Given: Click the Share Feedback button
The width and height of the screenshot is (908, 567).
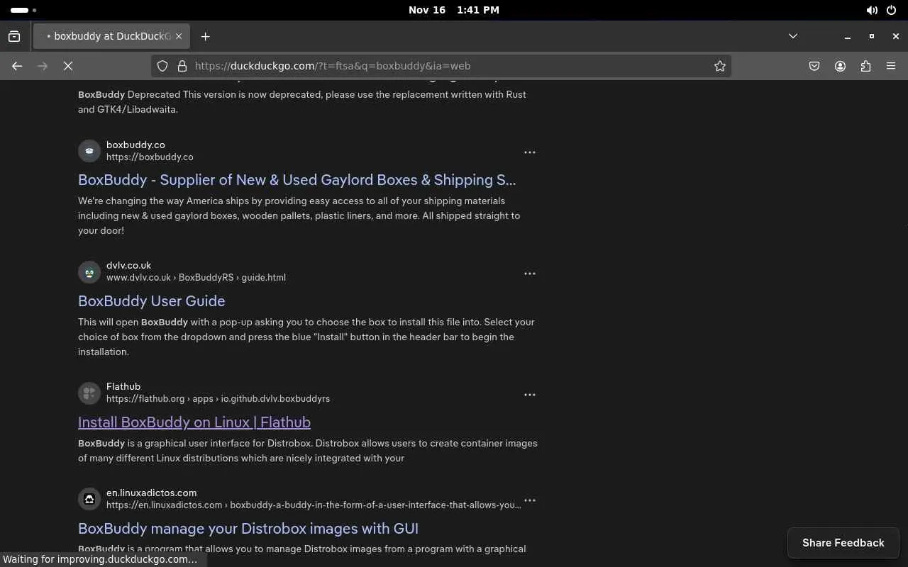Looking at the screenshot, I should click(843, 543).
